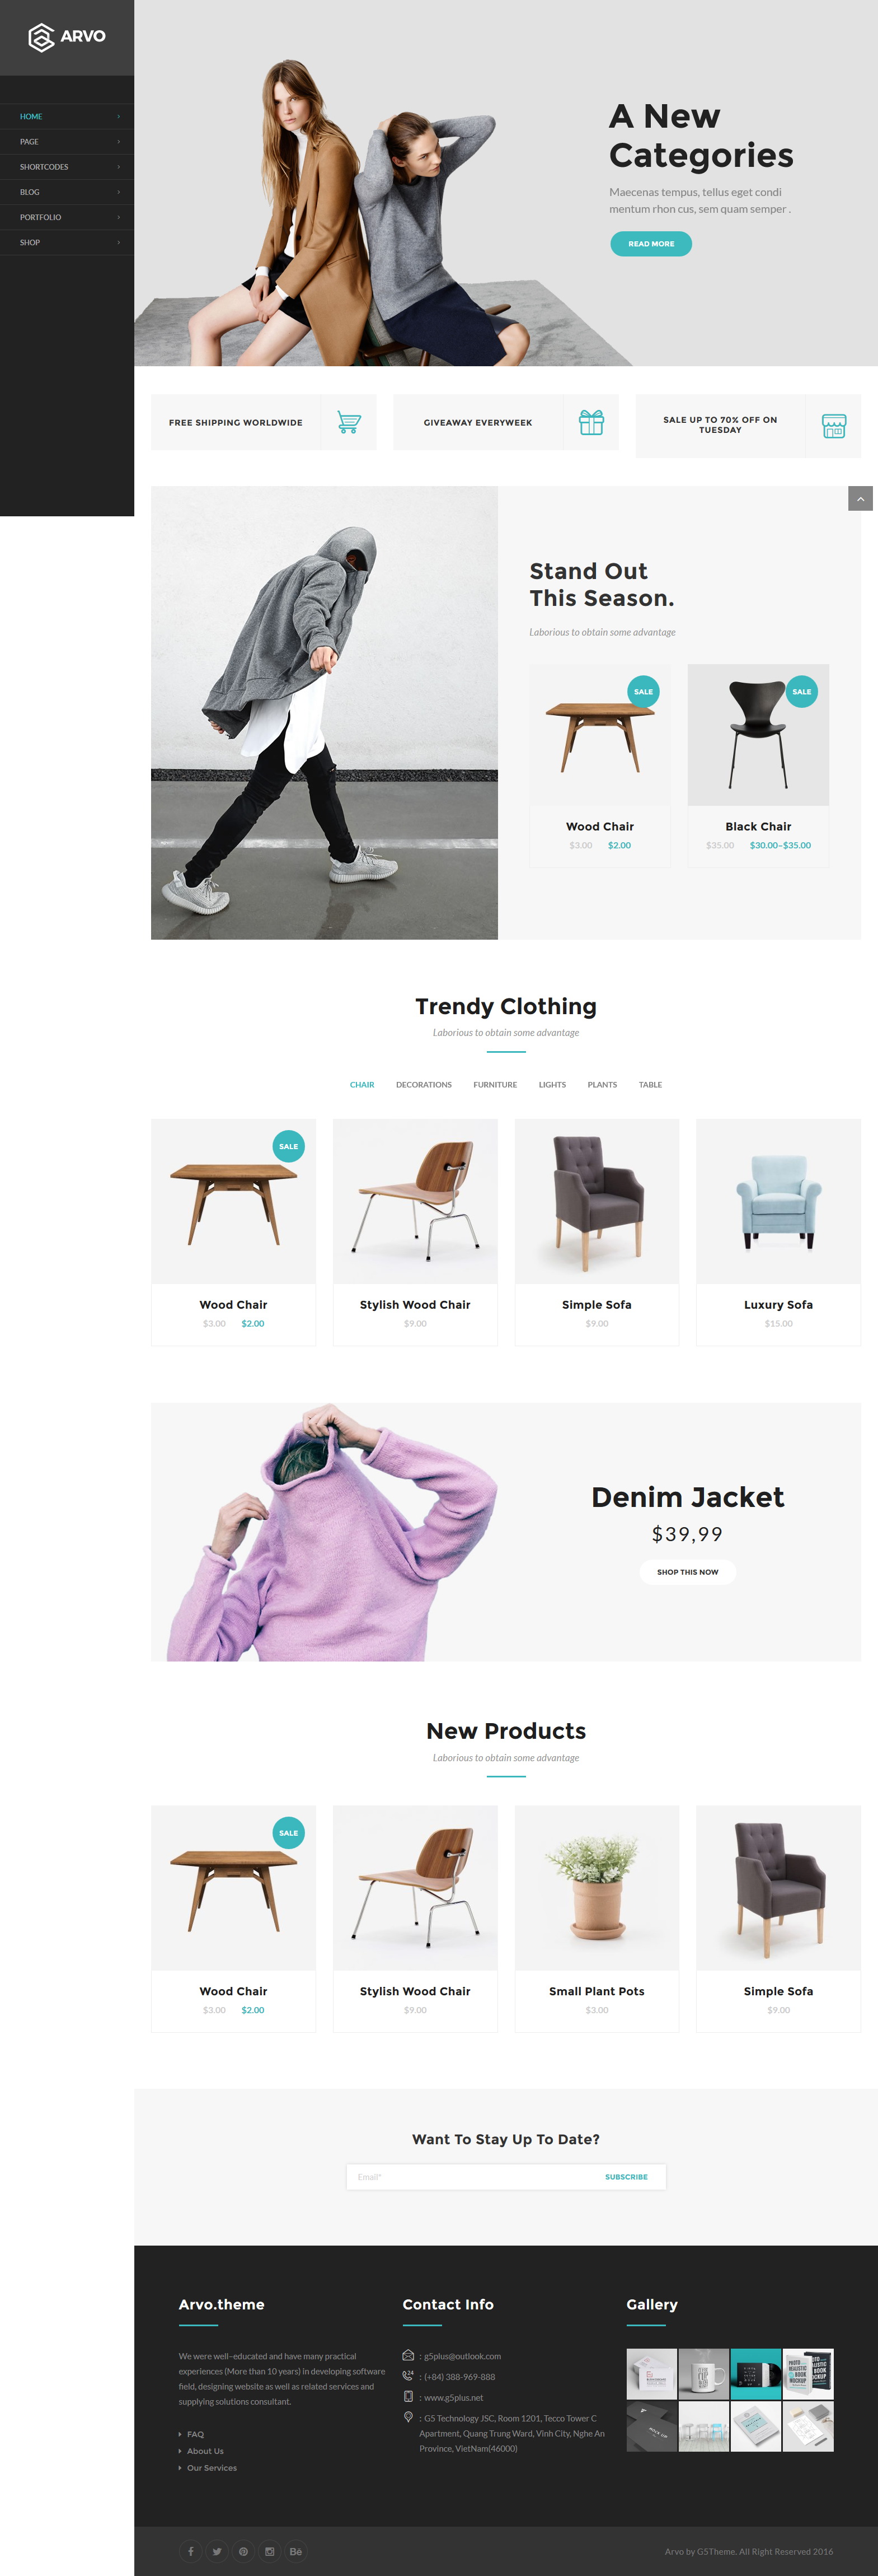Click the Arvo hexagon logo
This screenshot has height=2576, width=878.
click(x=41, y=37)
